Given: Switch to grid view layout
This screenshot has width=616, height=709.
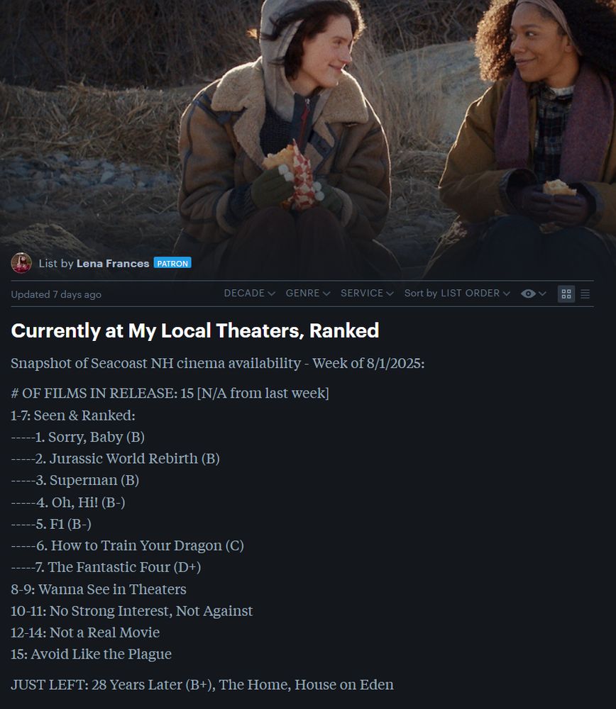Looking at the screenshot, I should coord(566,294).
